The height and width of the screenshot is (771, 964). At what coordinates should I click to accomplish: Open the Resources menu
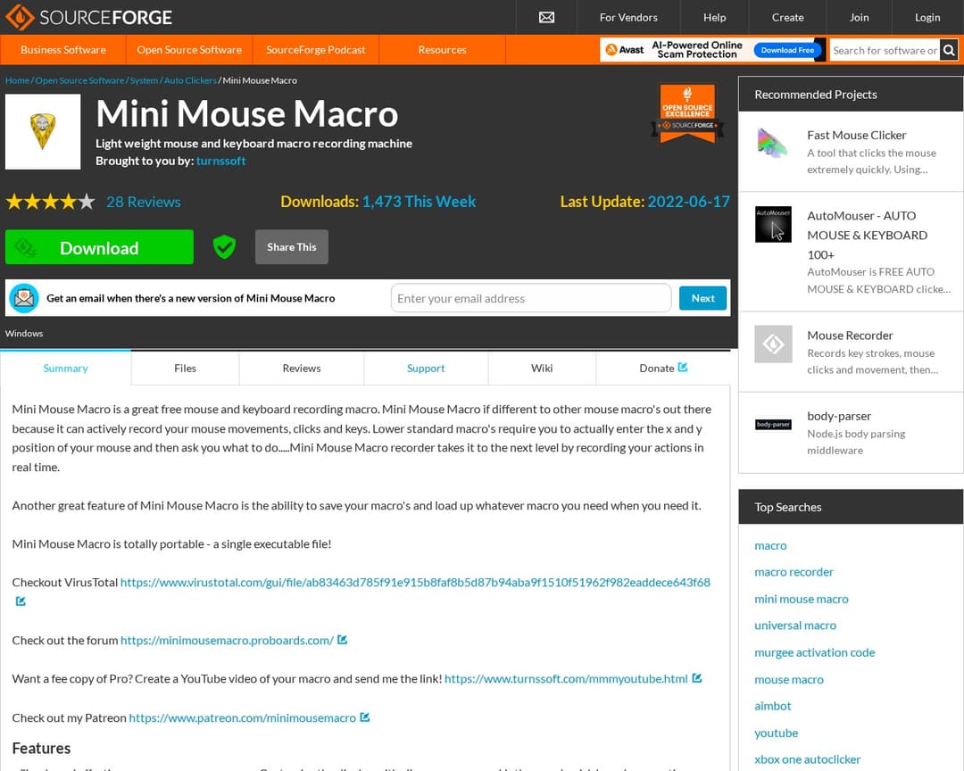pos(442,50)
